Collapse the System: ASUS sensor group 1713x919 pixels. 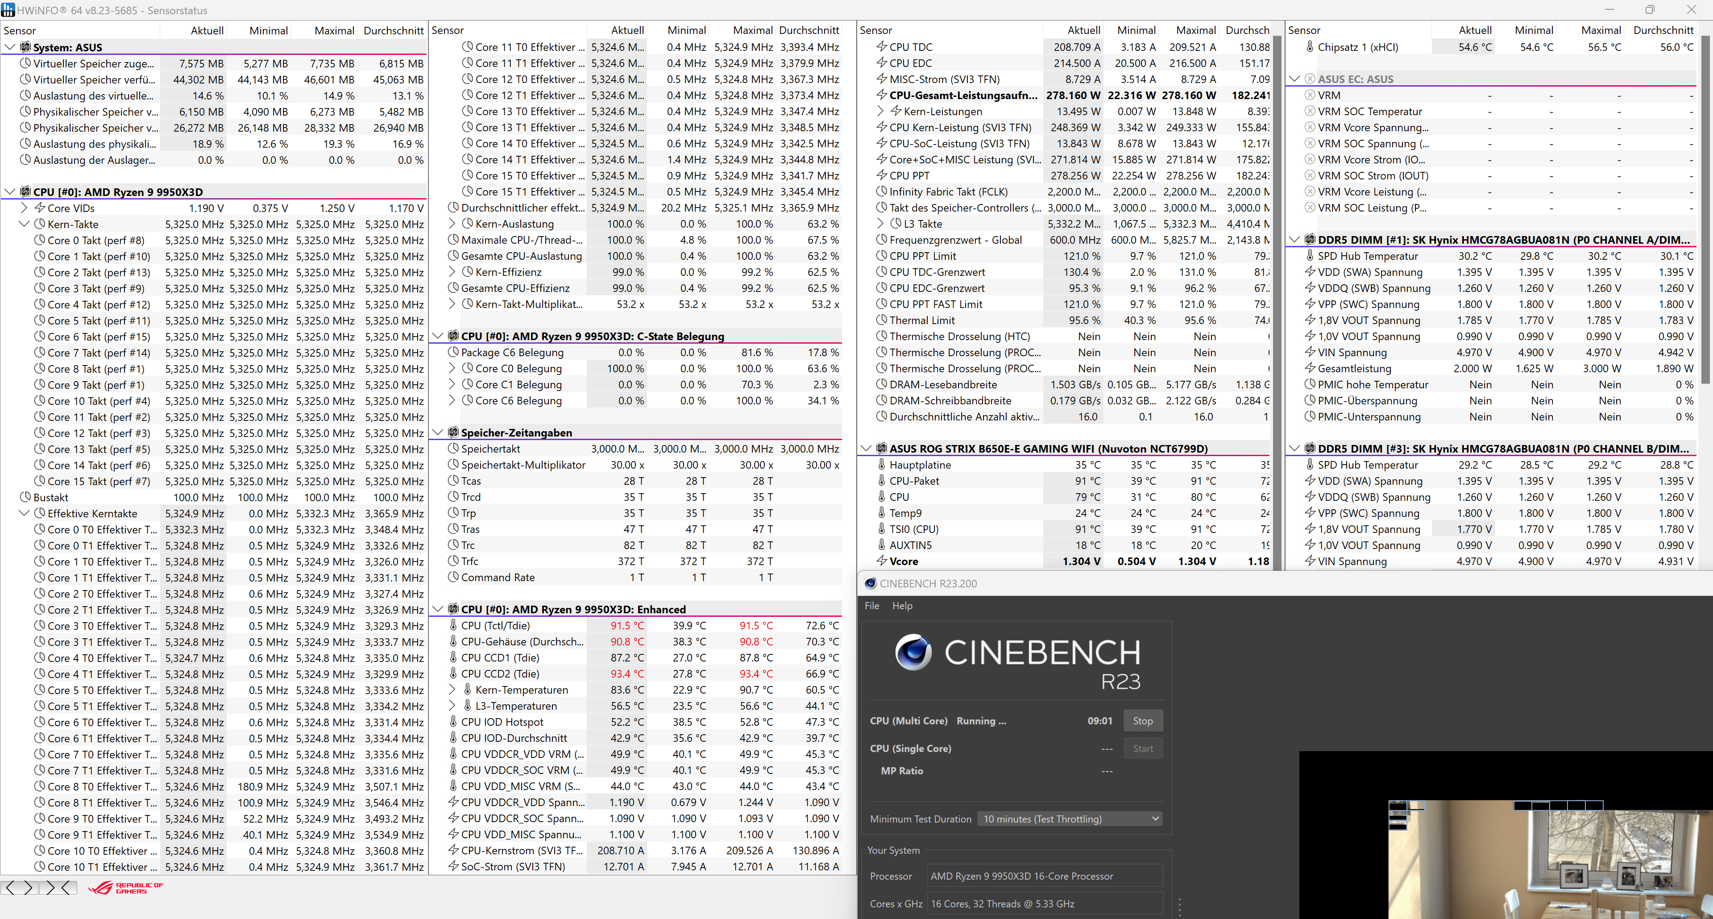[10, 47]
